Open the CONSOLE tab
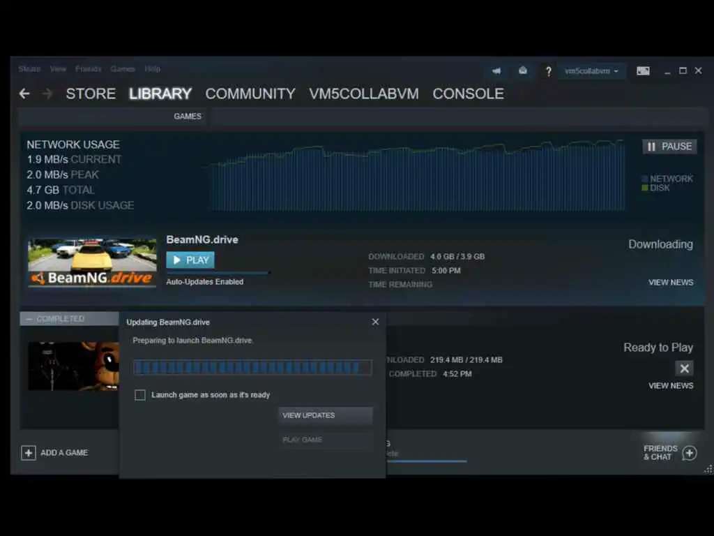 [x=468, y=94]
